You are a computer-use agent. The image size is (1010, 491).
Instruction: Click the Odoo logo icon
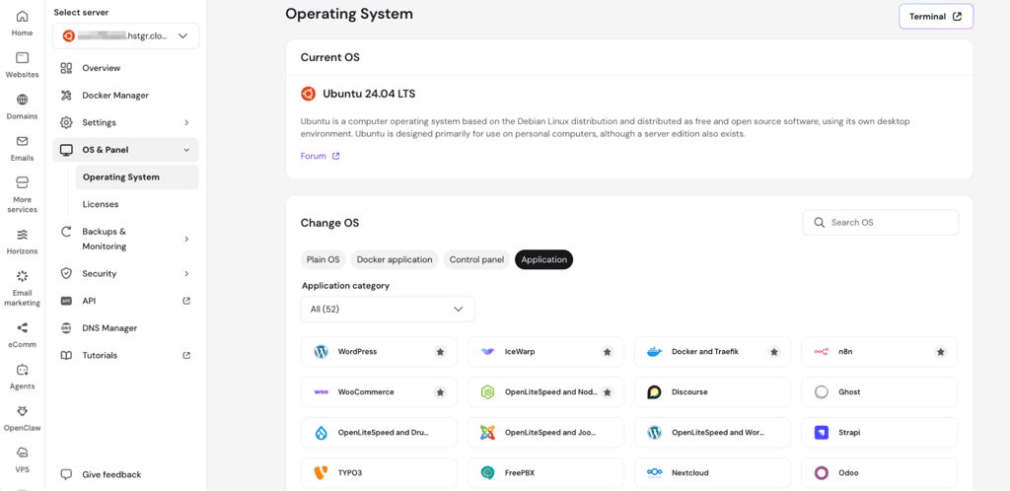coord(822,473)
